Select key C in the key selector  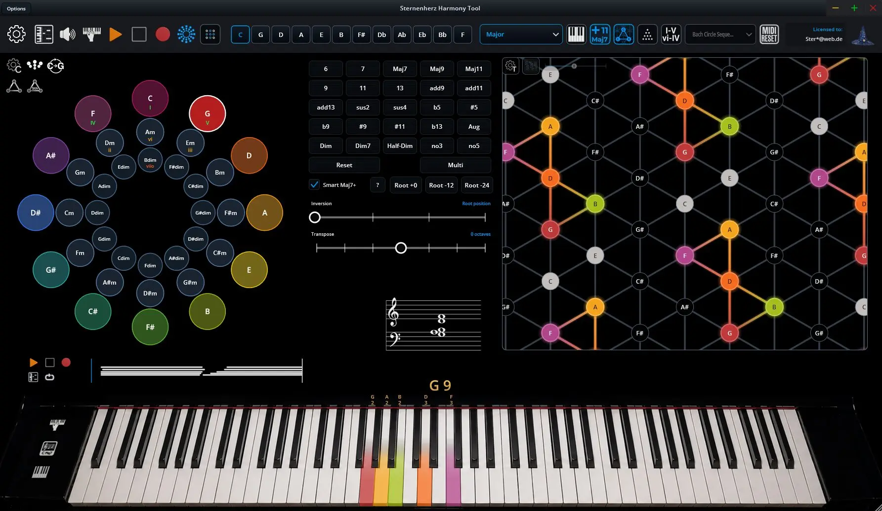pyautogui.click(x=240, y=35)
